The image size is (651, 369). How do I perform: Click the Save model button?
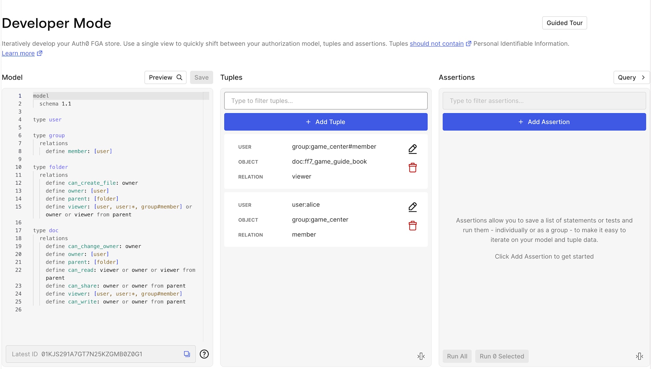point(201,77)
